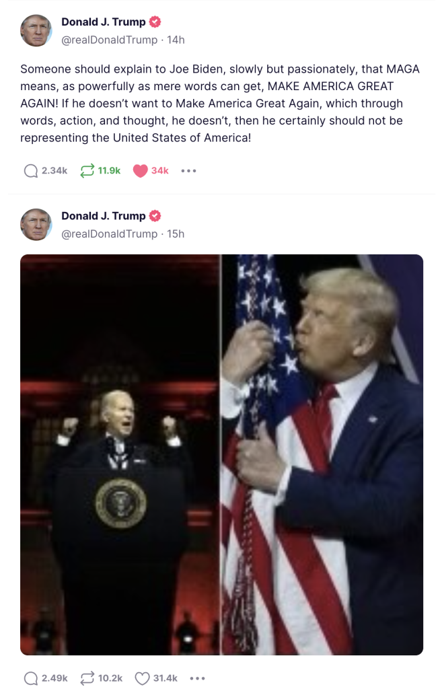This screenshot has height=689, width=442.
Task: Open the left podium photo in the post
Action: pos(120,455)
